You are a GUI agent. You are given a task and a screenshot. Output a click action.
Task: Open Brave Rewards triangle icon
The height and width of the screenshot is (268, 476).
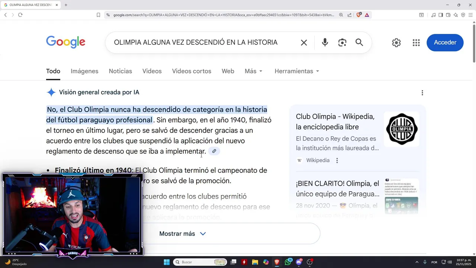[367, 15]
